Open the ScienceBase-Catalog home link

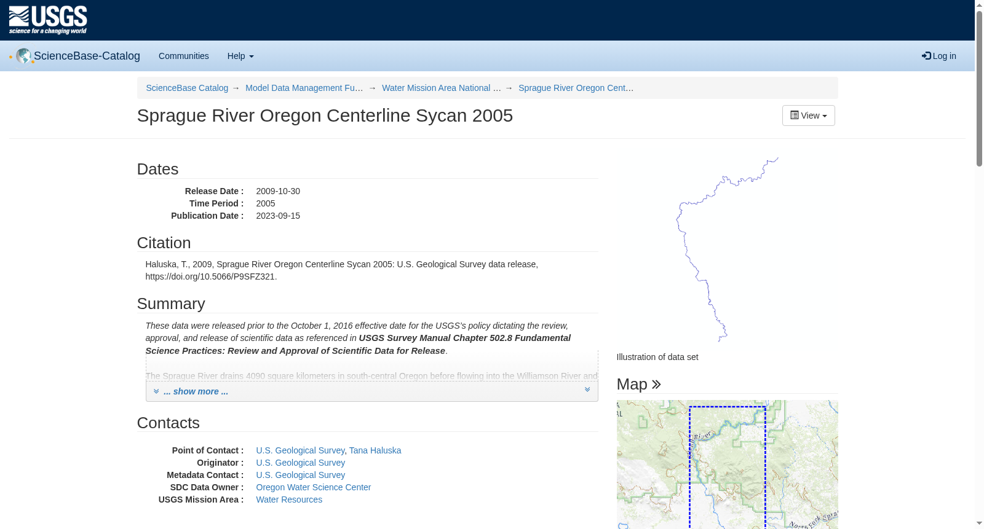pos(87,56)
